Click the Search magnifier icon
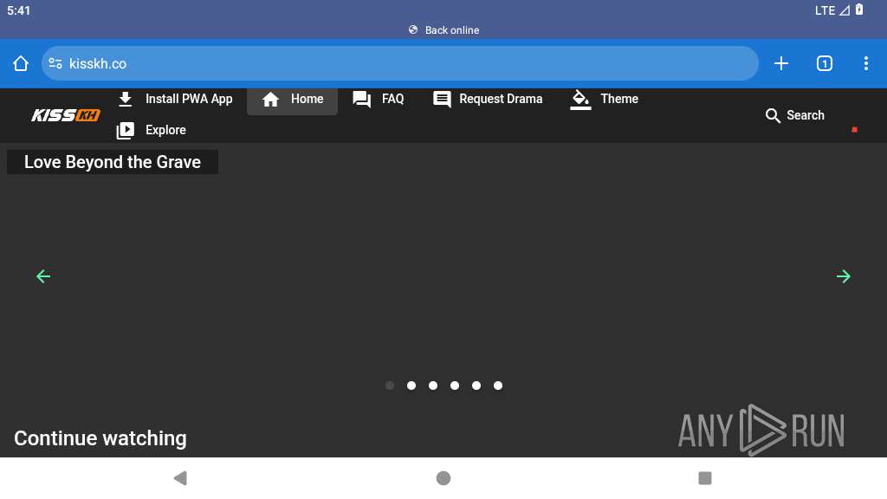The width and height of the screenshot is (887, 499). (x=773, y=116)
